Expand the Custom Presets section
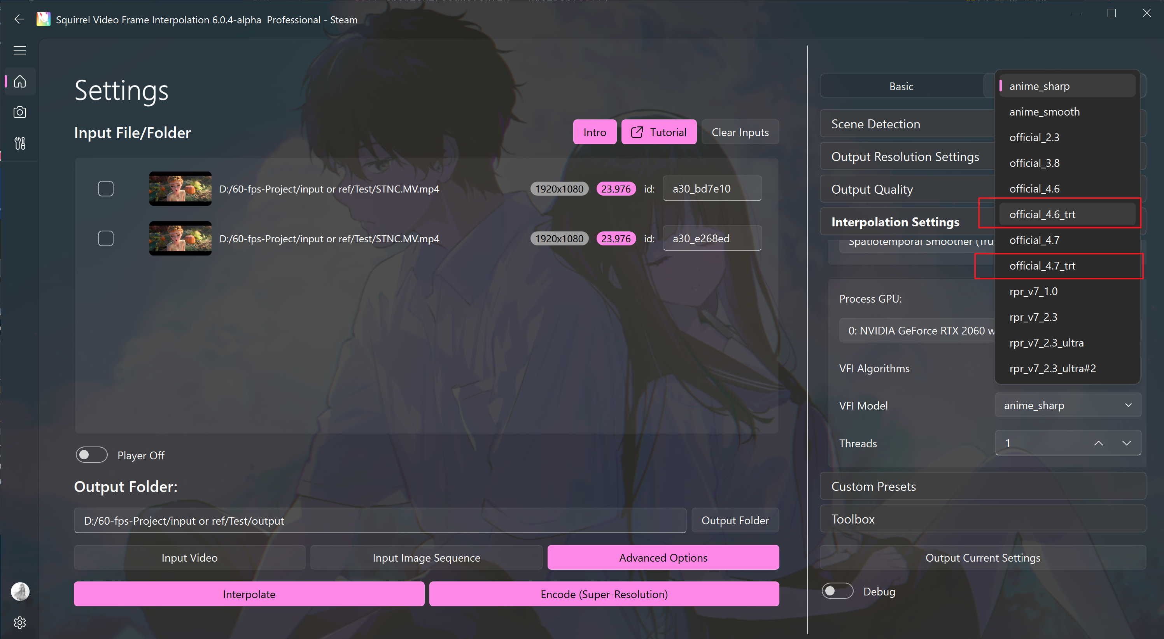 983,486
